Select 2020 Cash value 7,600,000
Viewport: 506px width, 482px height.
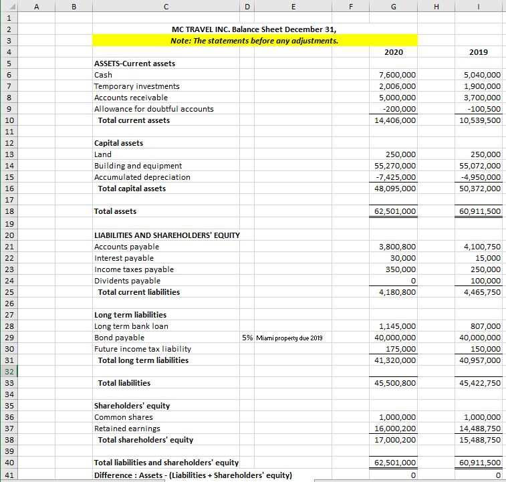(394, 75)
